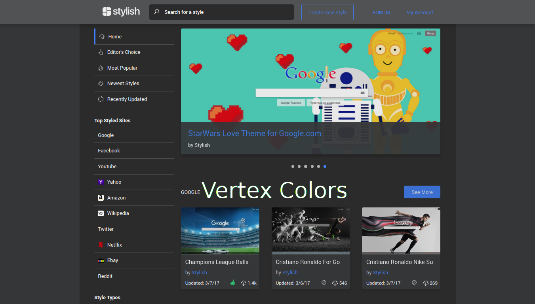Viewport: 535px width, 304px height.
Task: Open Most Popular styles
Action: coord(134,68)
